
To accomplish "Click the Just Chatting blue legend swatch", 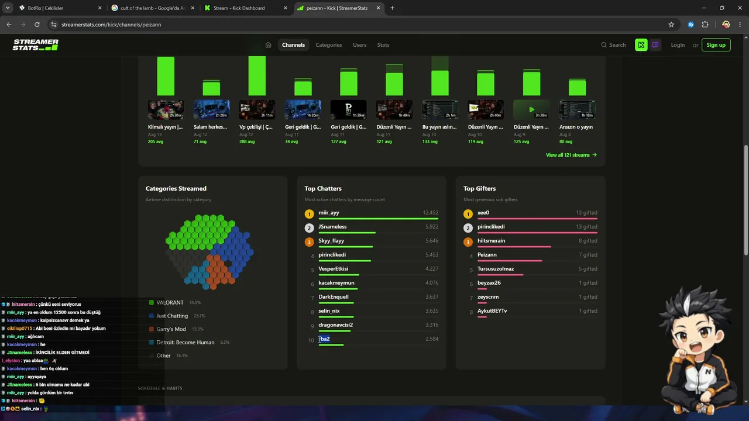I will pos(151,316).
